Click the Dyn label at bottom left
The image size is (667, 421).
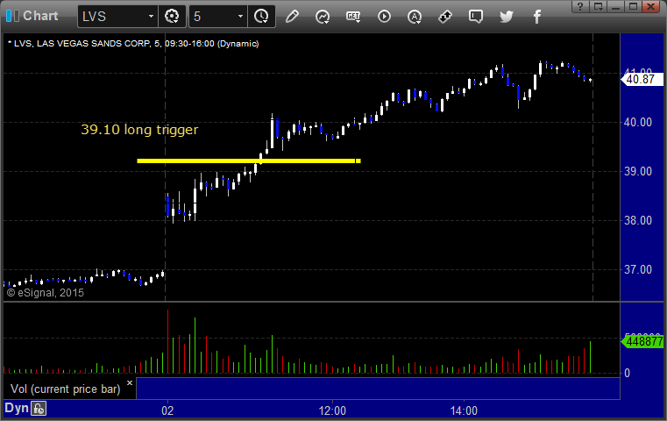point(17,408)
